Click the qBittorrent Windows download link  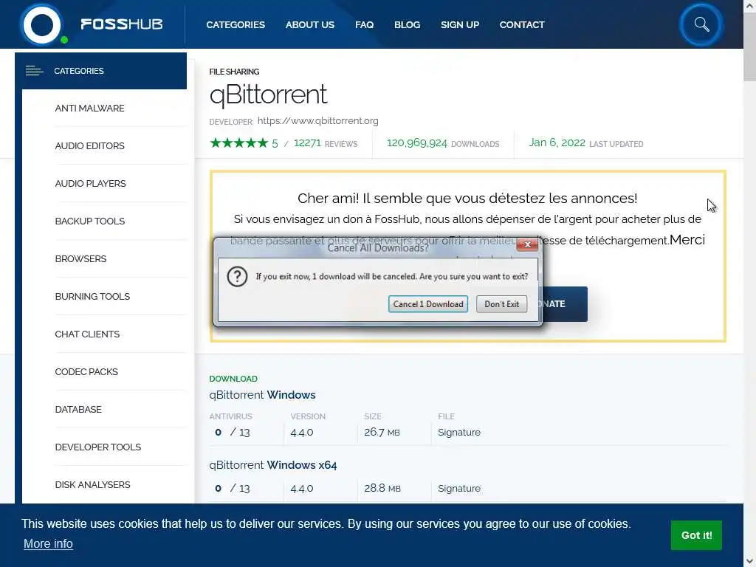coord(262,395)
